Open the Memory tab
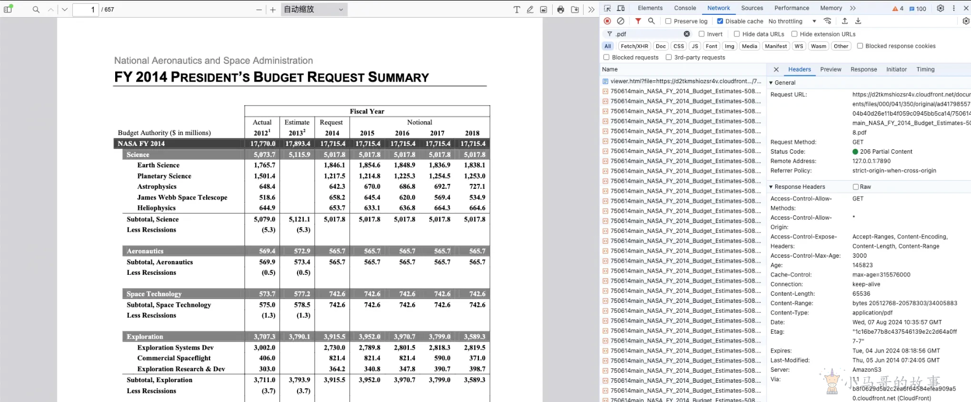971x402 pixels. tap(831, 8)
